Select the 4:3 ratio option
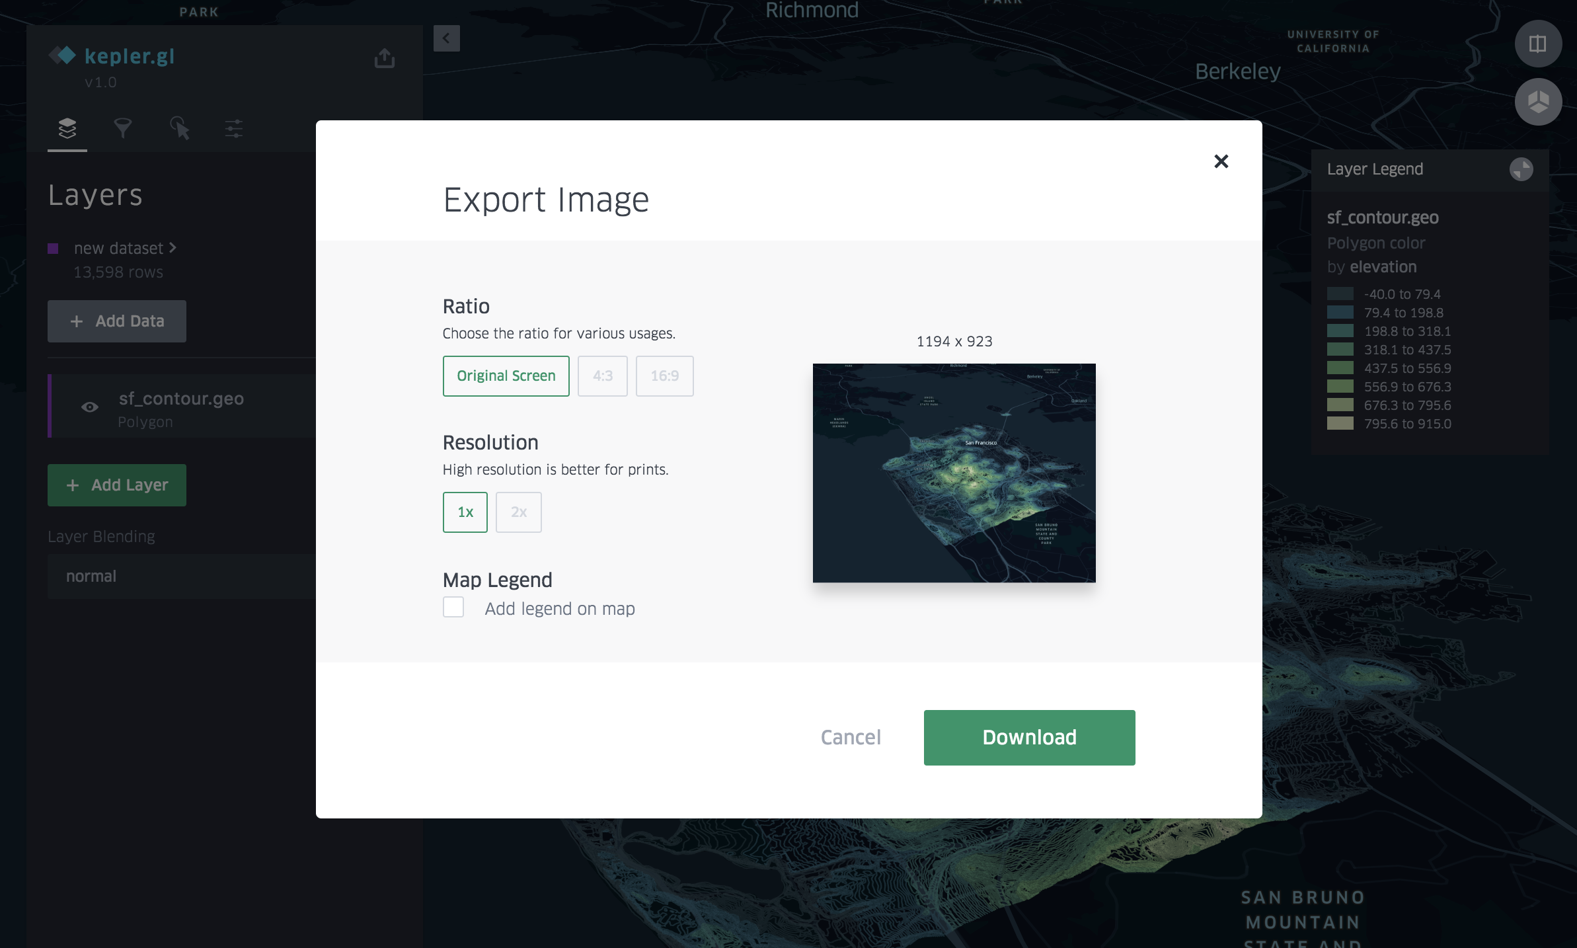Viewport: 1577px width, 948px height. tap(603, 375)
